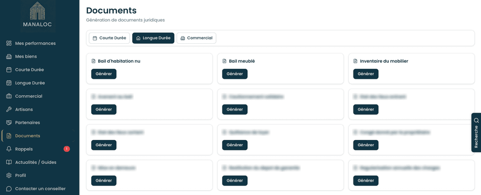The height and width of the screenshot is (195, 481).
Task: Click the Commercial briefcase icon in sidebar
Action: (x=9, y=96)
